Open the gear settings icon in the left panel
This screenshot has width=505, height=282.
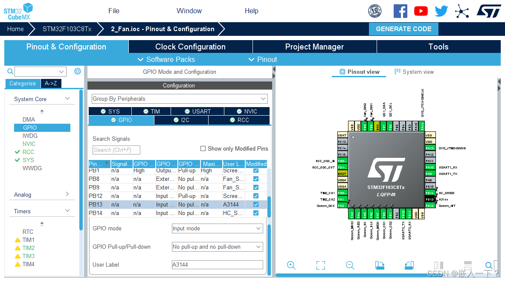(78, 71)
